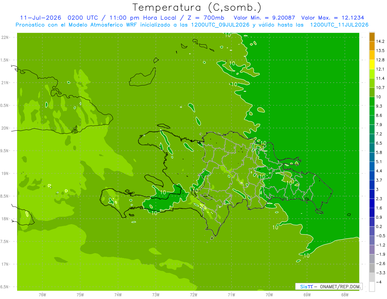Click the legend value -0.5
The height and width of the screenshot is (299, 387).
click(381, 236)
